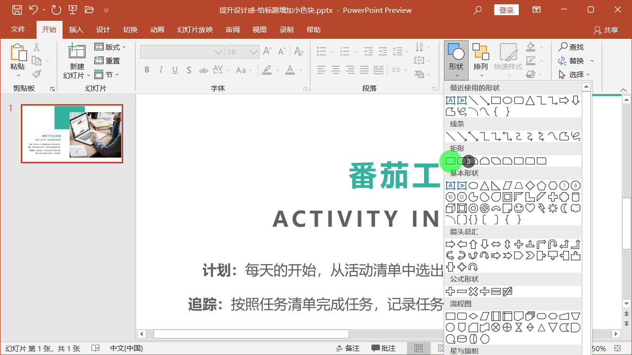This screenshot has width=632, height=355.
Task: Toggle the 备注 notes pane
Action: 347,348
